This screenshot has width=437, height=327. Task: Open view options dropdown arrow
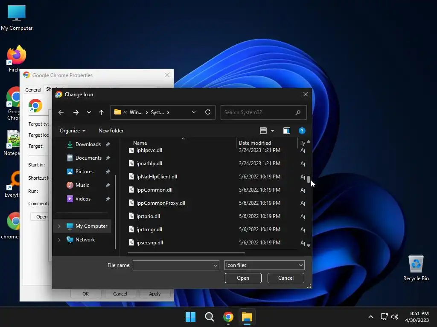[x=273, y=131]
